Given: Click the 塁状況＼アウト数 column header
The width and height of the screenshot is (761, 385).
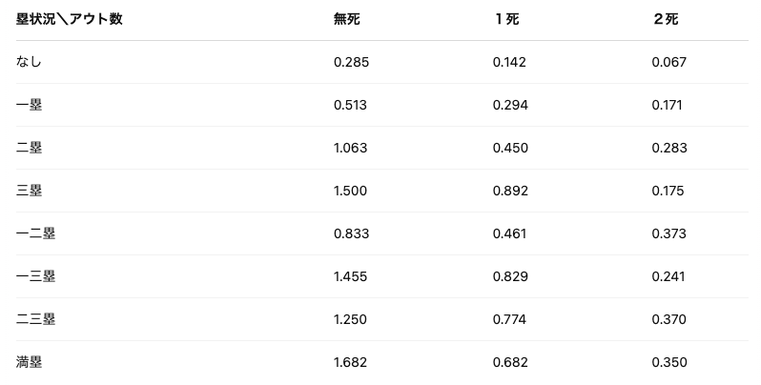Looking at the screenshot, I should pyautogui.click(x=70, y=19).
